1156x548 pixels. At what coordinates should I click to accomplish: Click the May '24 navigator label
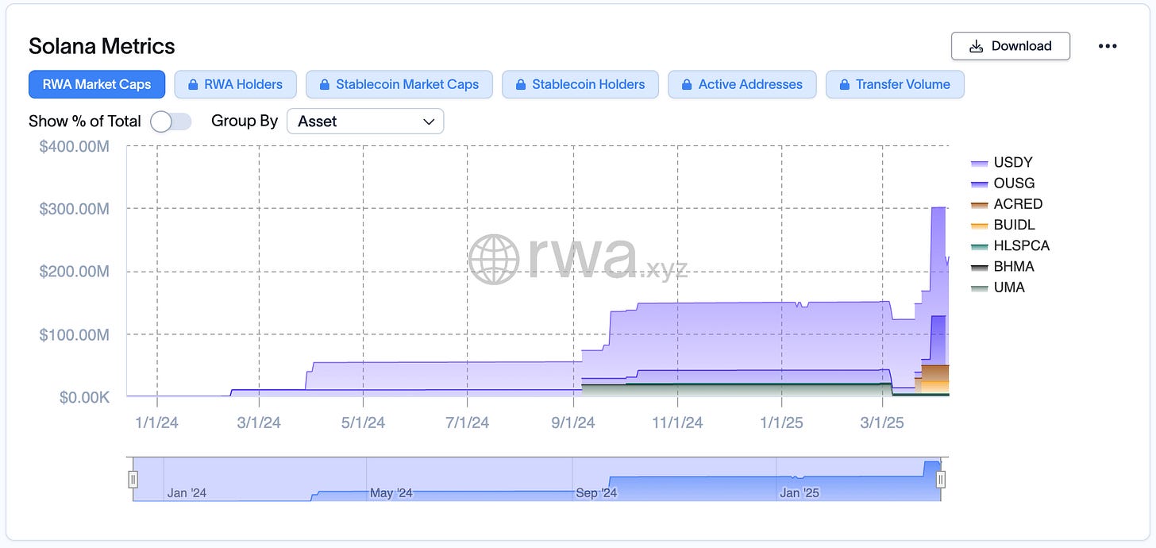(x=391, y=492)
